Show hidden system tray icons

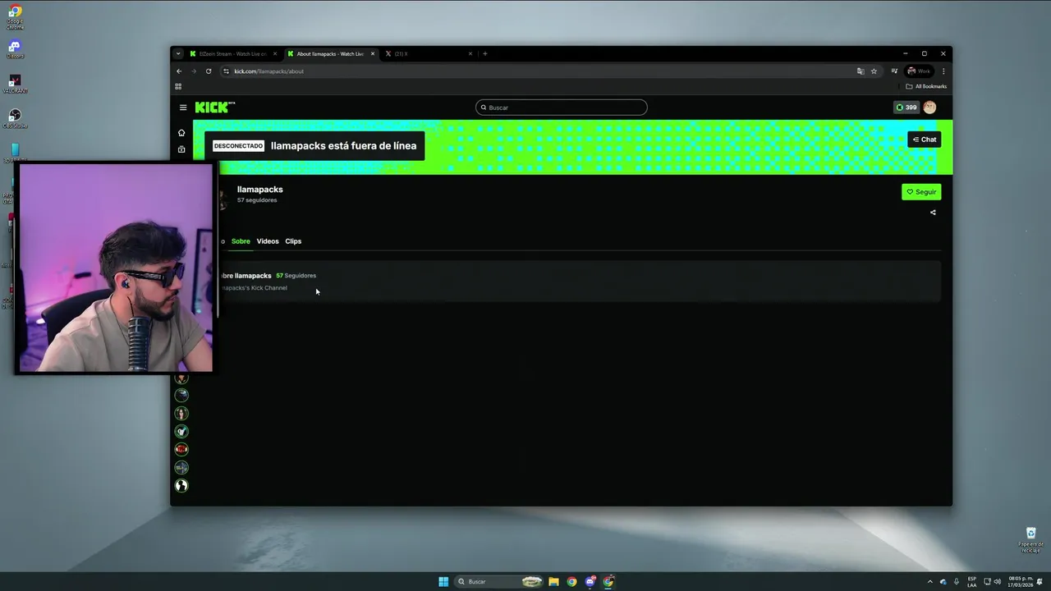(x=929, y=582)
